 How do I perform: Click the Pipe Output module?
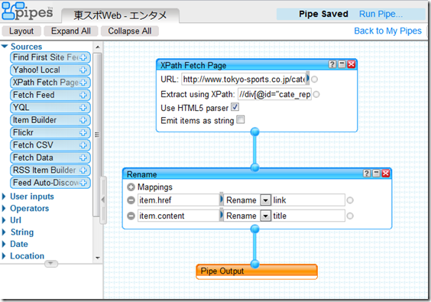point(257,271)
